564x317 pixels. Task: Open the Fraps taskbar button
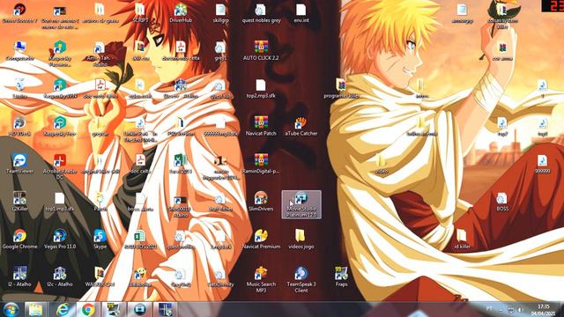pos(114,309)
